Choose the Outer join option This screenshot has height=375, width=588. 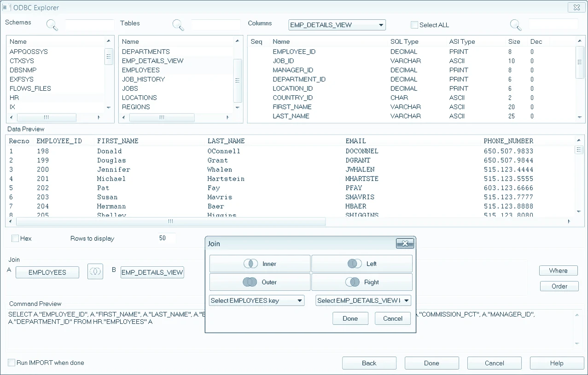pos(260,282)
